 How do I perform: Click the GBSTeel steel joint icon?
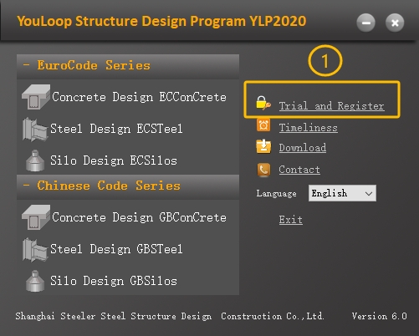click(35, 250)
